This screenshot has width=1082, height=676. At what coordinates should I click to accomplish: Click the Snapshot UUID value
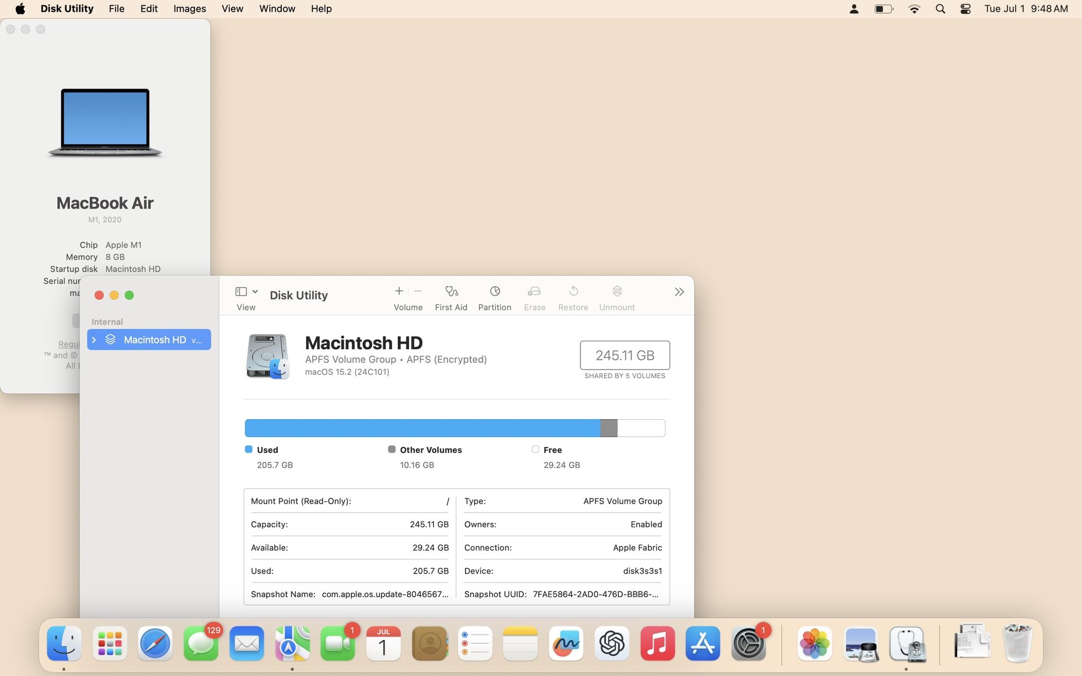pyautogui.click(x=596, y=594)
